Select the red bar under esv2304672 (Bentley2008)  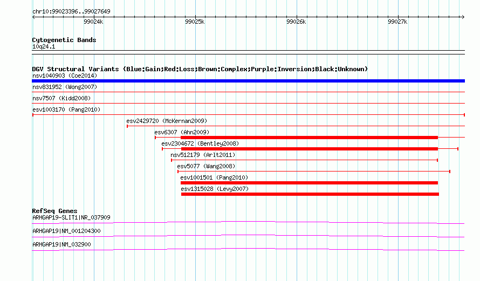pyautogui.click(x=310, y=149)
